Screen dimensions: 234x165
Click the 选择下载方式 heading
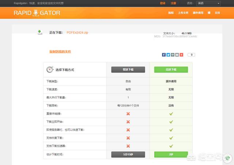pyautogui.click(x=65, y=70)
